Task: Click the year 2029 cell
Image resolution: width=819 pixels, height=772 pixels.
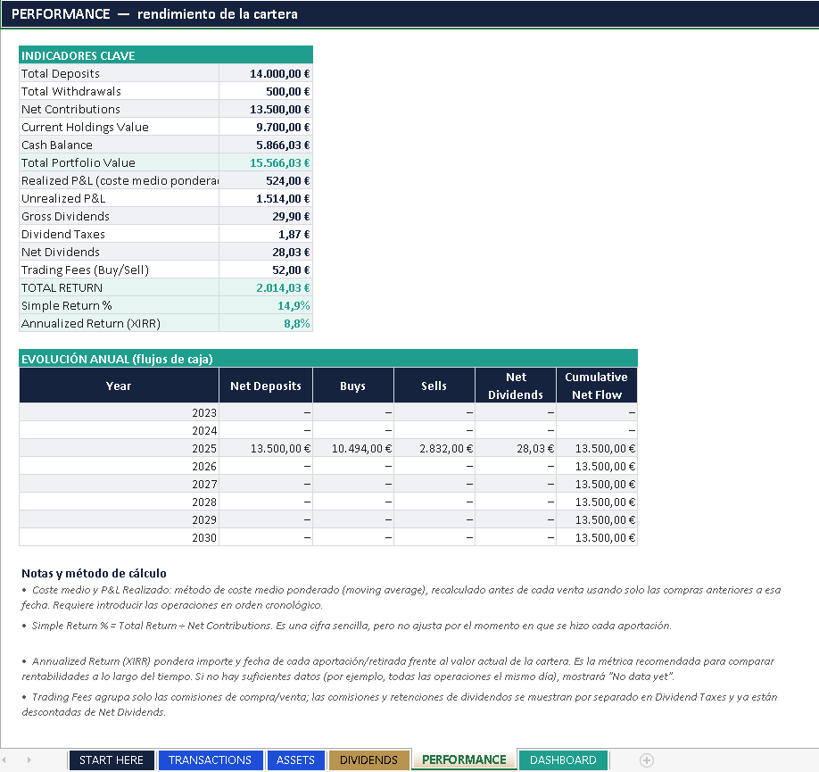Action: [119, 519]
